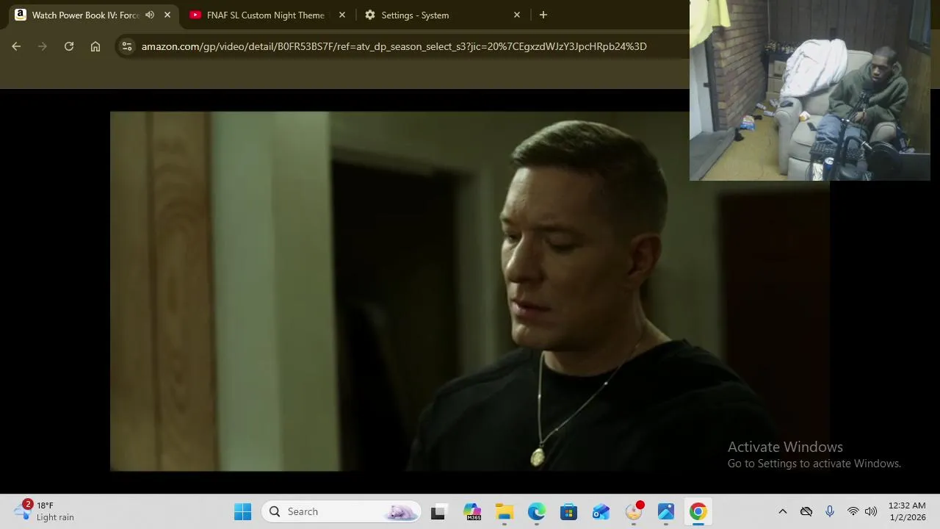Image resolution: width=940 pixels, height=529 pixels.
Task: Open the browser home page
Action: (x=95, y=46)
